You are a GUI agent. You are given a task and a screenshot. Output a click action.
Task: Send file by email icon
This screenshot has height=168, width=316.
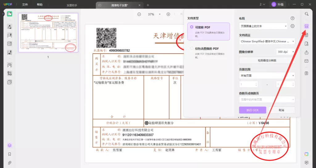[306, 61]
